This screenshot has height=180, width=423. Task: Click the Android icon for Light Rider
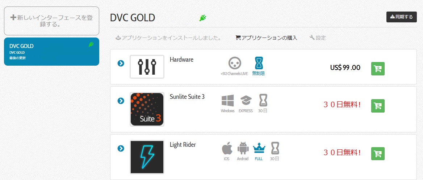(243, 148)
